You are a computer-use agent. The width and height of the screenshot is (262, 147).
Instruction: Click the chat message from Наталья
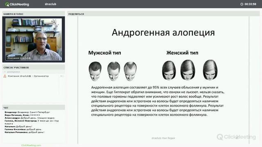(x=18, y=127)
